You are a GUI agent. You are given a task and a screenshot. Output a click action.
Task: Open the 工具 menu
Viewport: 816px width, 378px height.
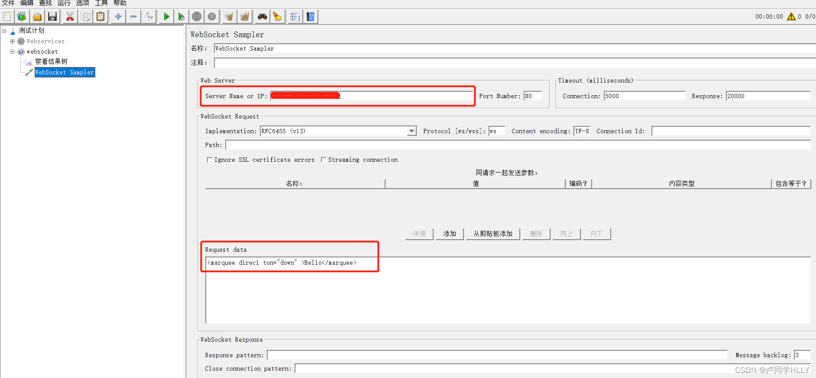pos(101,3)
